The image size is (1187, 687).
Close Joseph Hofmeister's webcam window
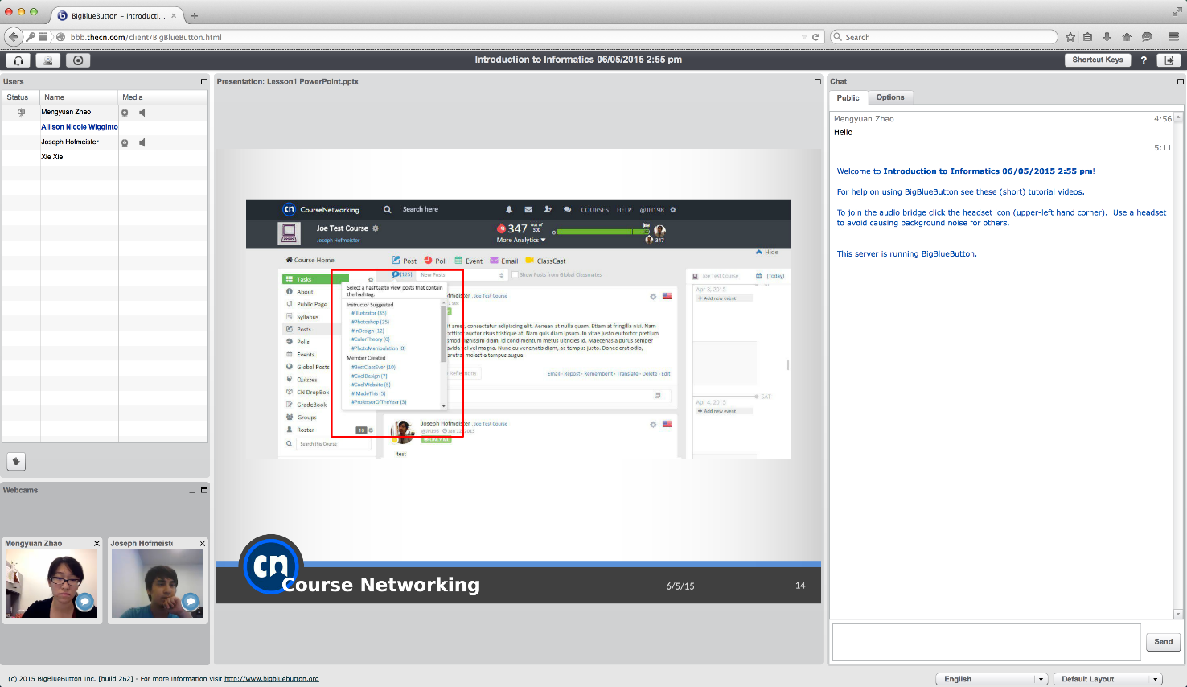(x=203, y=544)
